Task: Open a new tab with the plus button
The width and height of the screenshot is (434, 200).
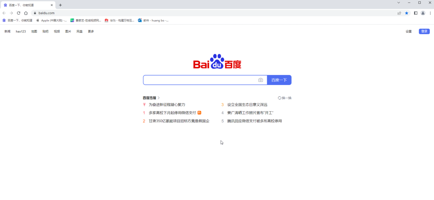Action: [60, 5]
